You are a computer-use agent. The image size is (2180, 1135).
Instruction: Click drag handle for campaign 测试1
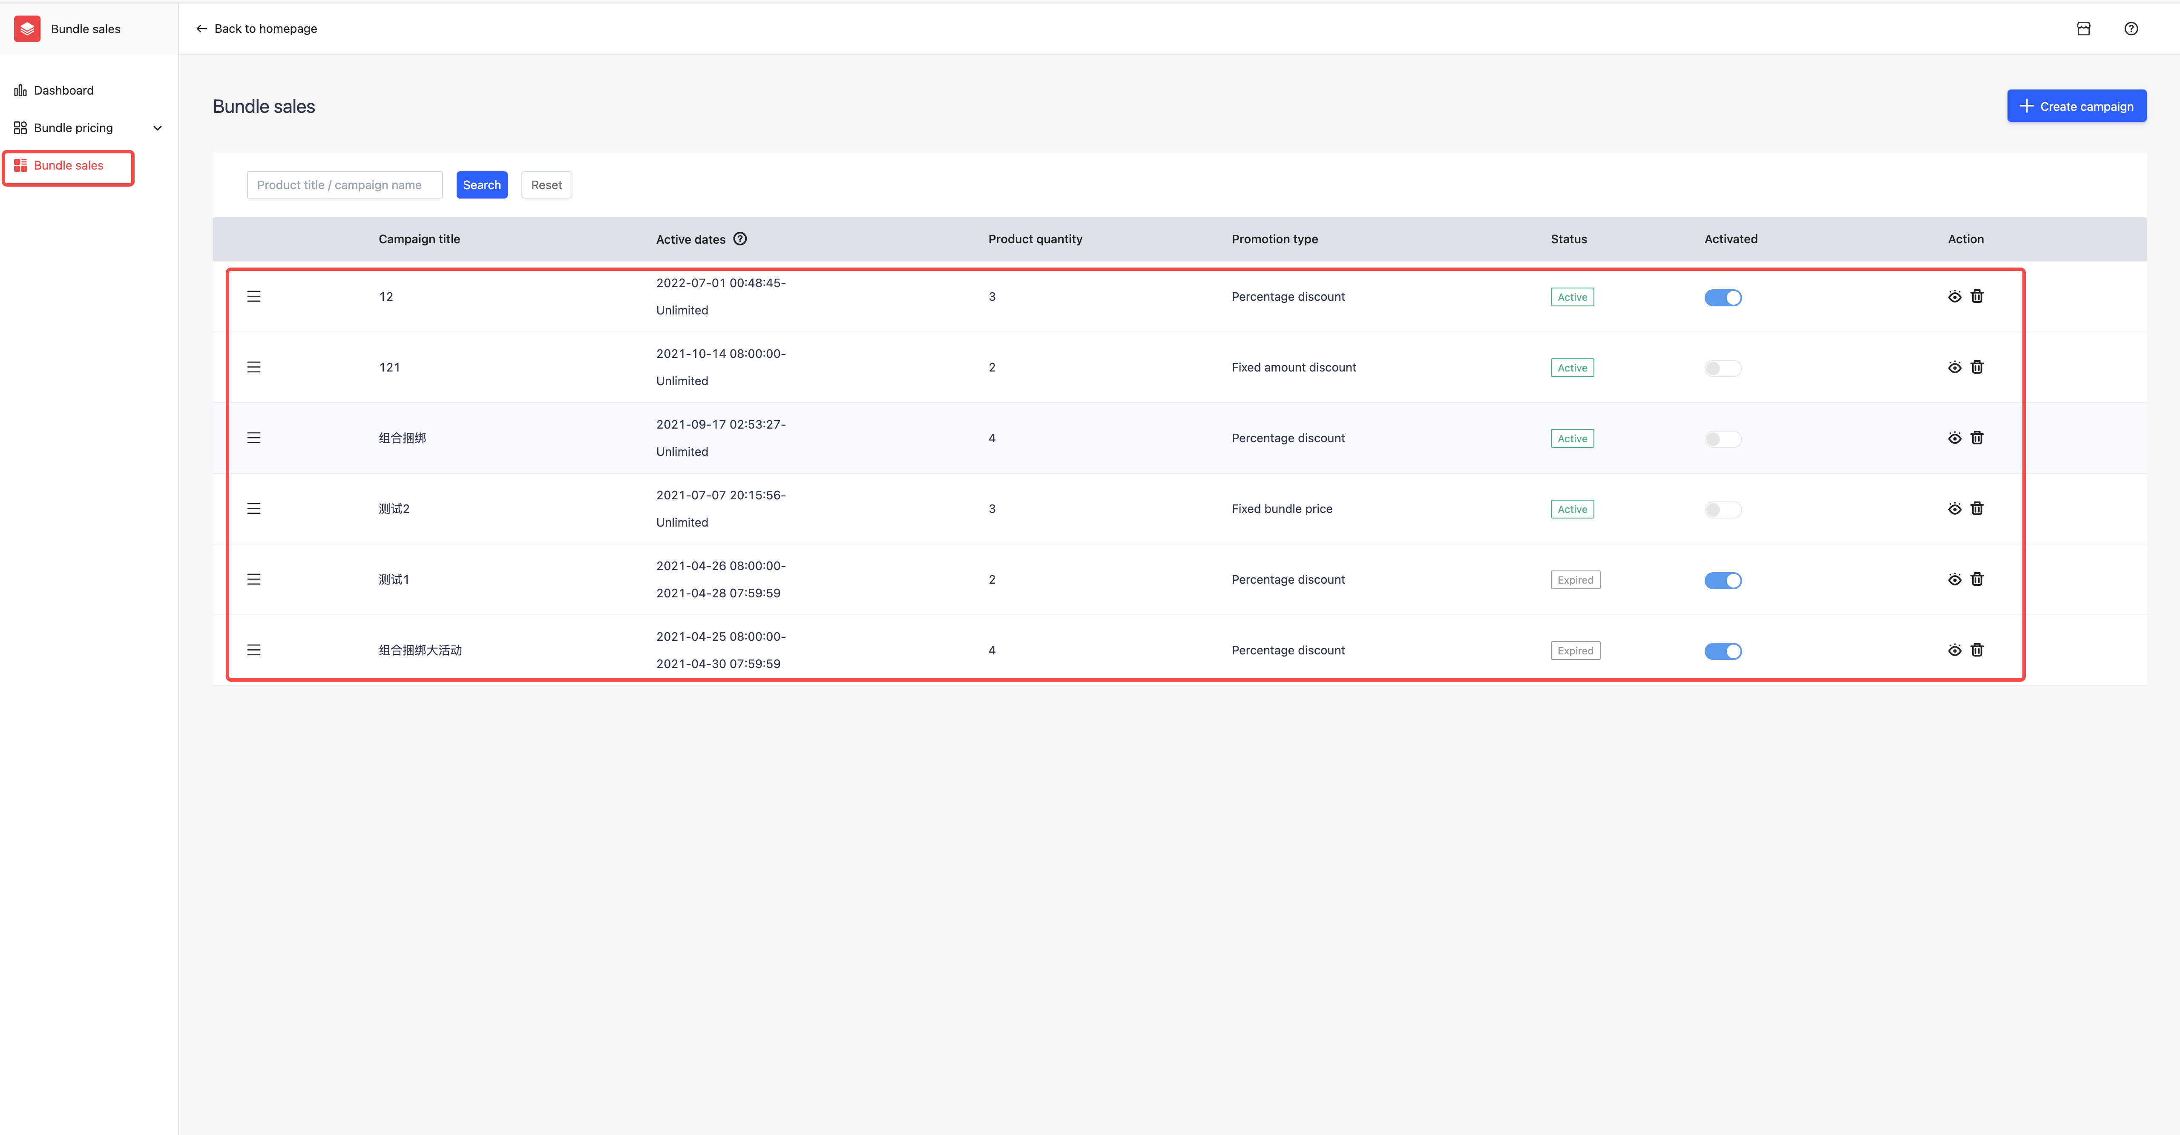point(254,579)
